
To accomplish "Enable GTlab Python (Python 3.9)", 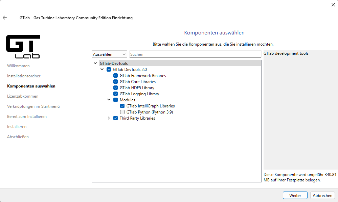I will [x=122, y=112].
